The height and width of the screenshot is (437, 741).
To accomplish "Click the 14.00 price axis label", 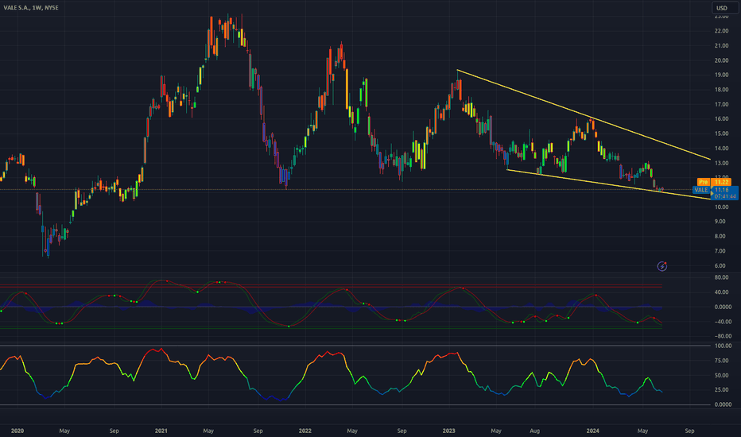I will (x=722, y=149).
